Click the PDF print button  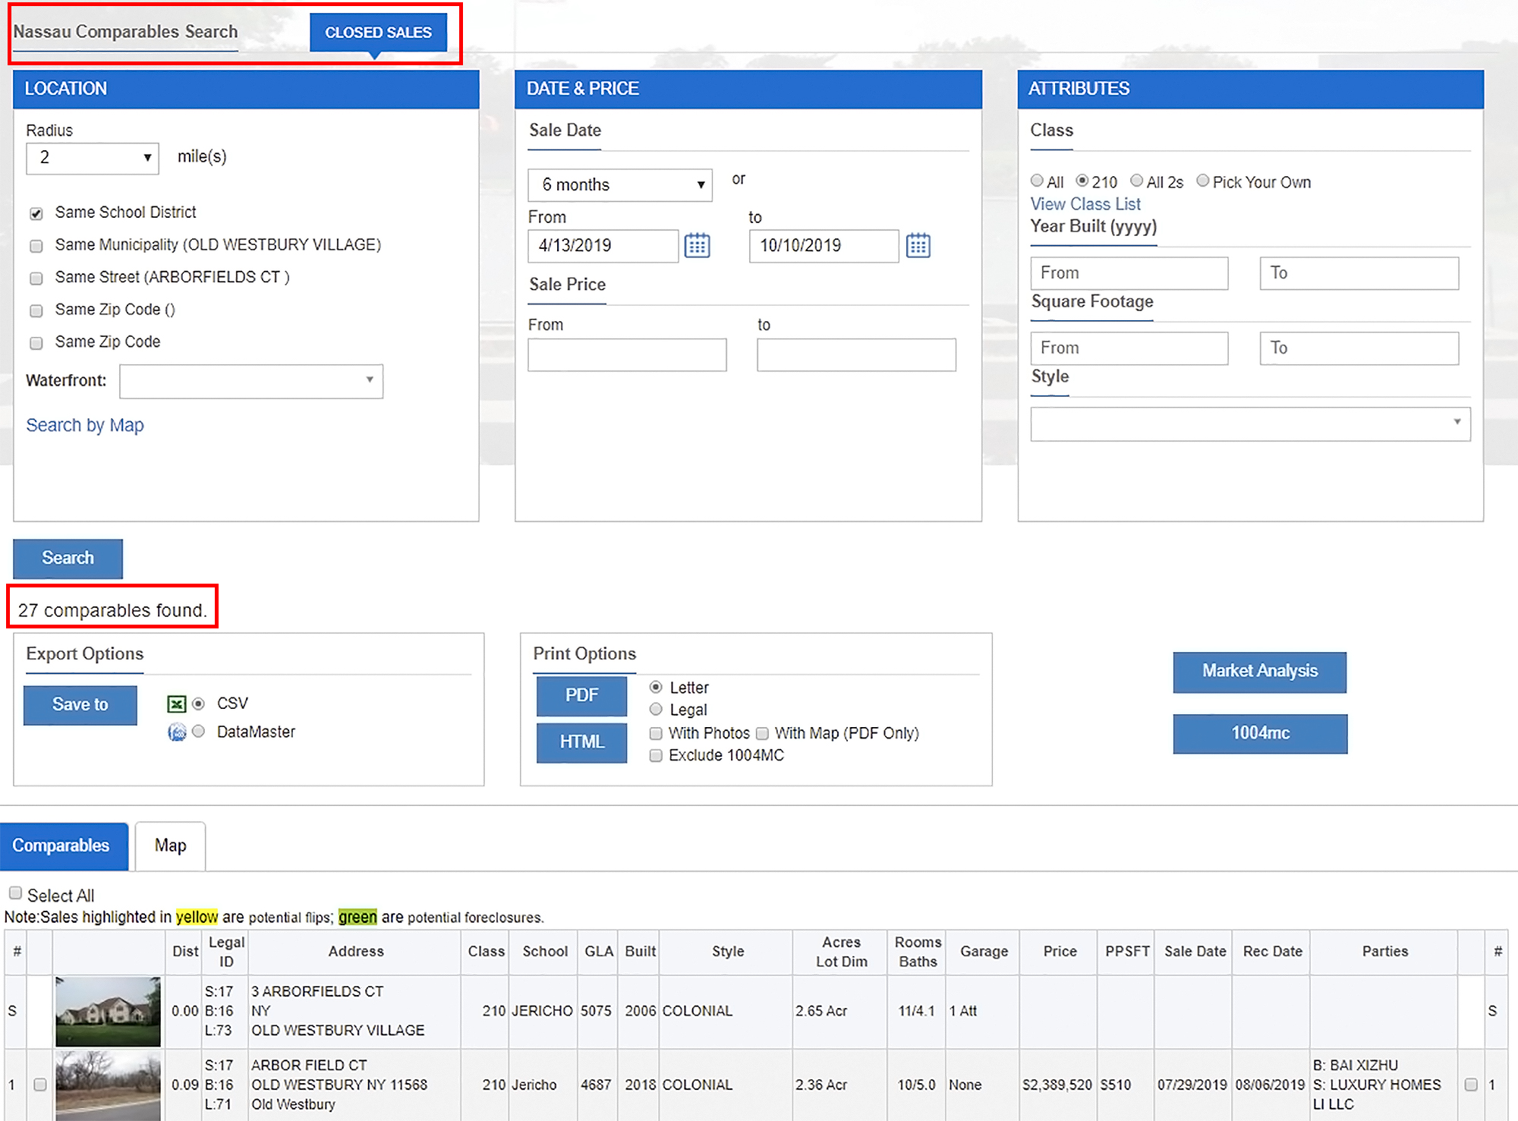[x=581, y=695]
